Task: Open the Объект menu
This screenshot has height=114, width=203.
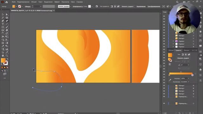Action: point(34,2)
